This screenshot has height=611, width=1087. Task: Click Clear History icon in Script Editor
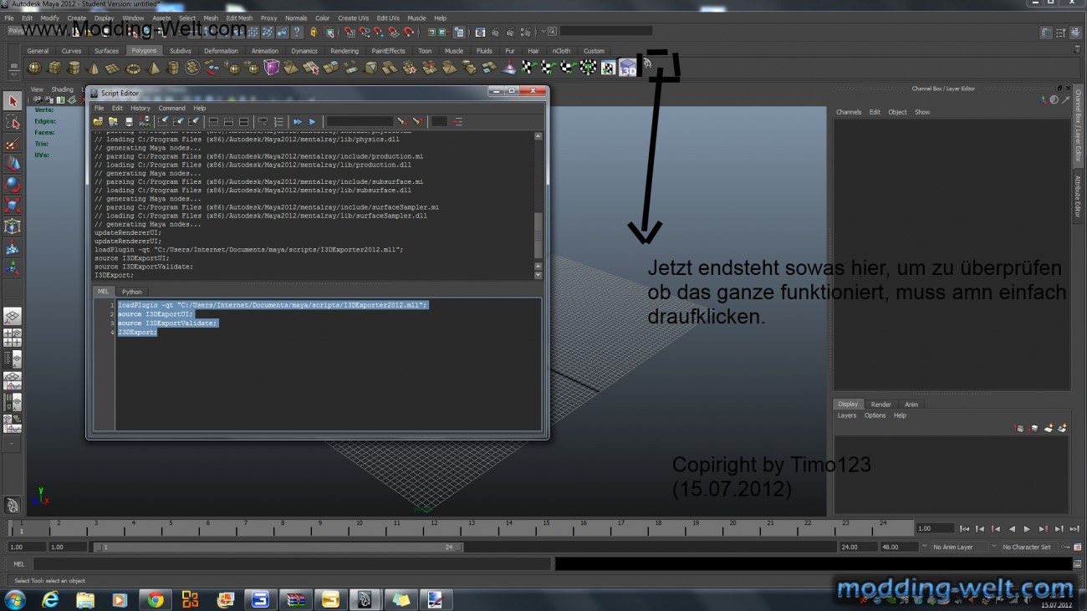click(163, 122)
